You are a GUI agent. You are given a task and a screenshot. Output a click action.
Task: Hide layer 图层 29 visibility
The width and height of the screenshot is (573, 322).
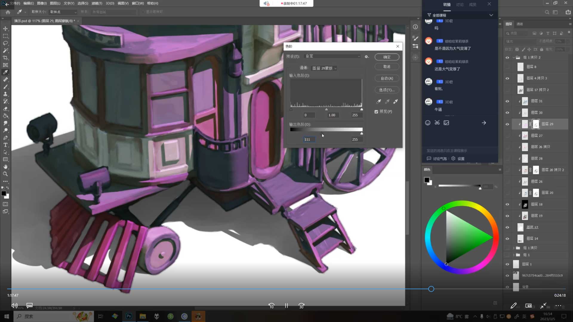507,124
